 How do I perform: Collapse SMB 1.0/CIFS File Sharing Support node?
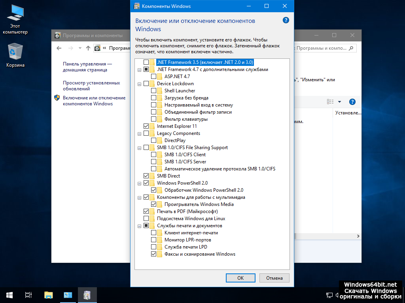click(139, 148)
